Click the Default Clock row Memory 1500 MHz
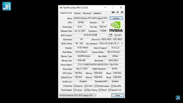 (x=98, y=77)
